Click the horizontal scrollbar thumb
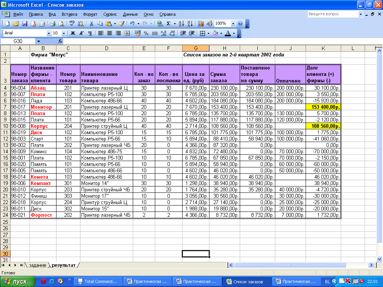Image resolution: width=383 pixels, height=287 pixels. tap(290, 265)
